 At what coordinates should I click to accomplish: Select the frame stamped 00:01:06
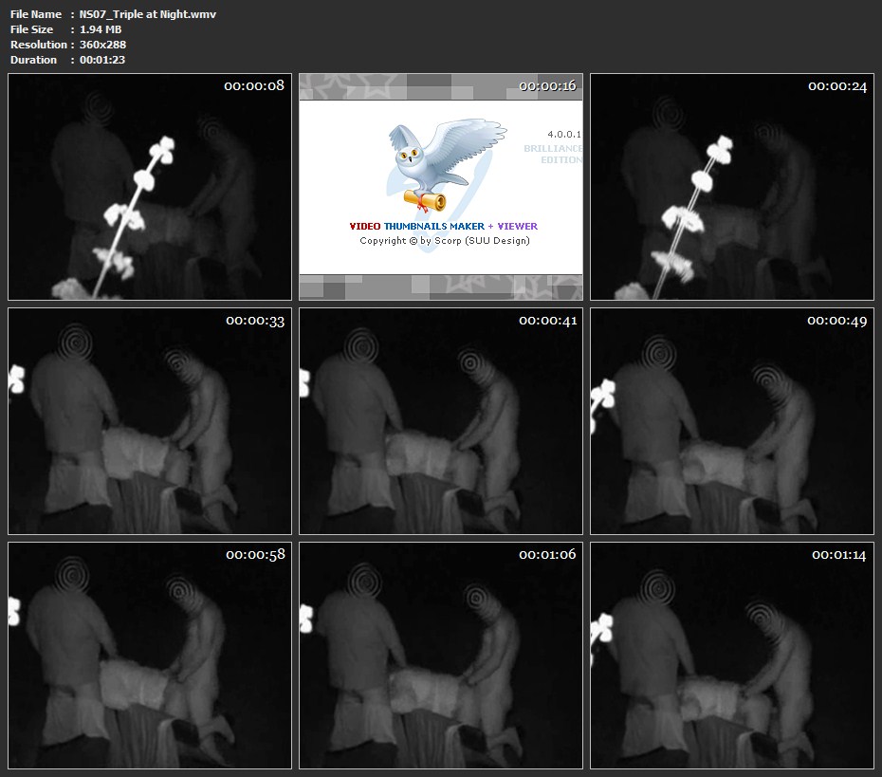pos(441,655)
